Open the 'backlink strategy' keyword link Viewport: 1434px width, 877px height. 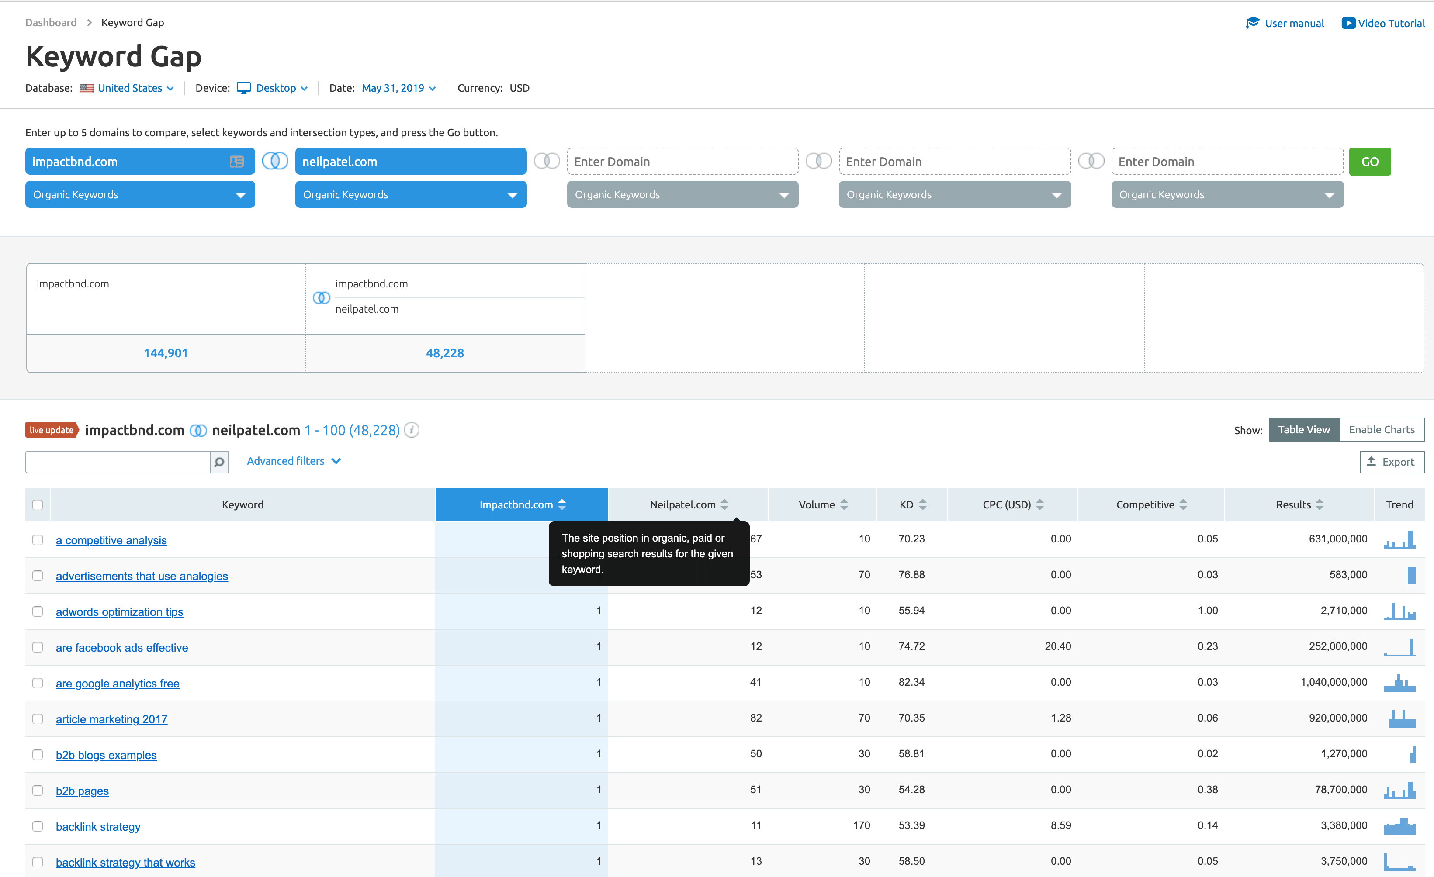tap(98, 826)
